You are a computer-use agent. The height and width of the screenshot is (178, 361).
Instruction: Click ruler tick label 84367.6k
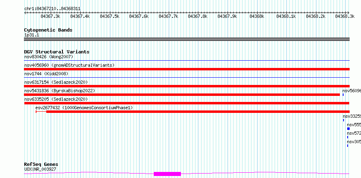point(139,16)
